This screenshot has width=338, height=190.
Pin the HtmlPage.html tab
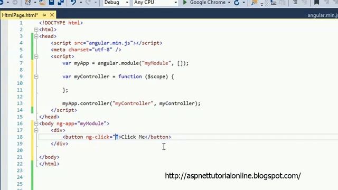coord(44,15)
